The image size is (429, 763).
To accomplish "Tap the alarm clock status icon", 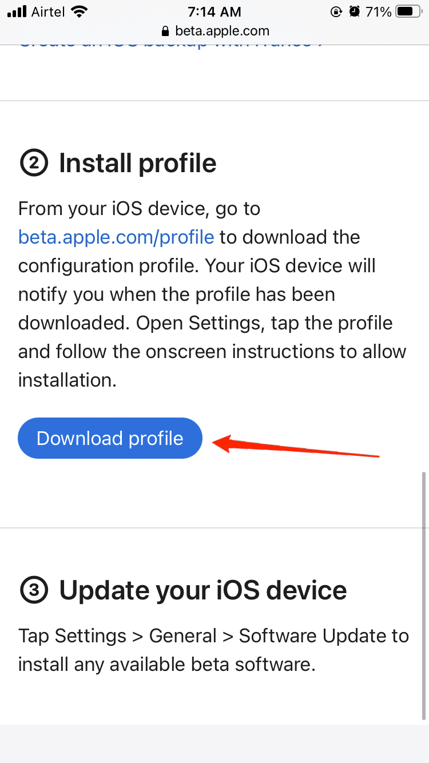I will (355, 11).
